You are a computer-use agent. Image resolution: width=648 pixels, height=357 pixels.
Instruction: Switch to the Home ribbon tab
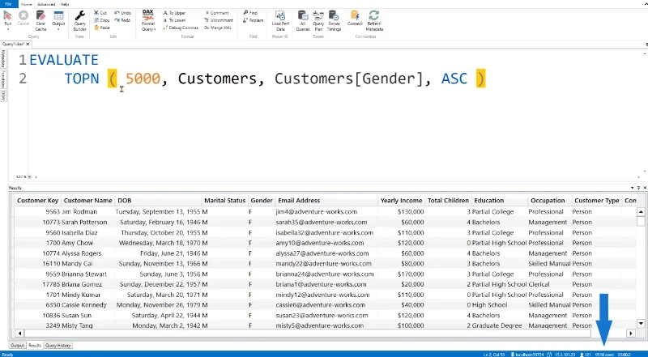tap(27, 4)
